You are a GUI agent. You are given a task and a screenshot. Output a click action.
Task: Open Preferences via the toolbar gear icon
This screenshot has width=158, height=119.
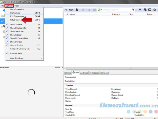click(x=154, y=10)
